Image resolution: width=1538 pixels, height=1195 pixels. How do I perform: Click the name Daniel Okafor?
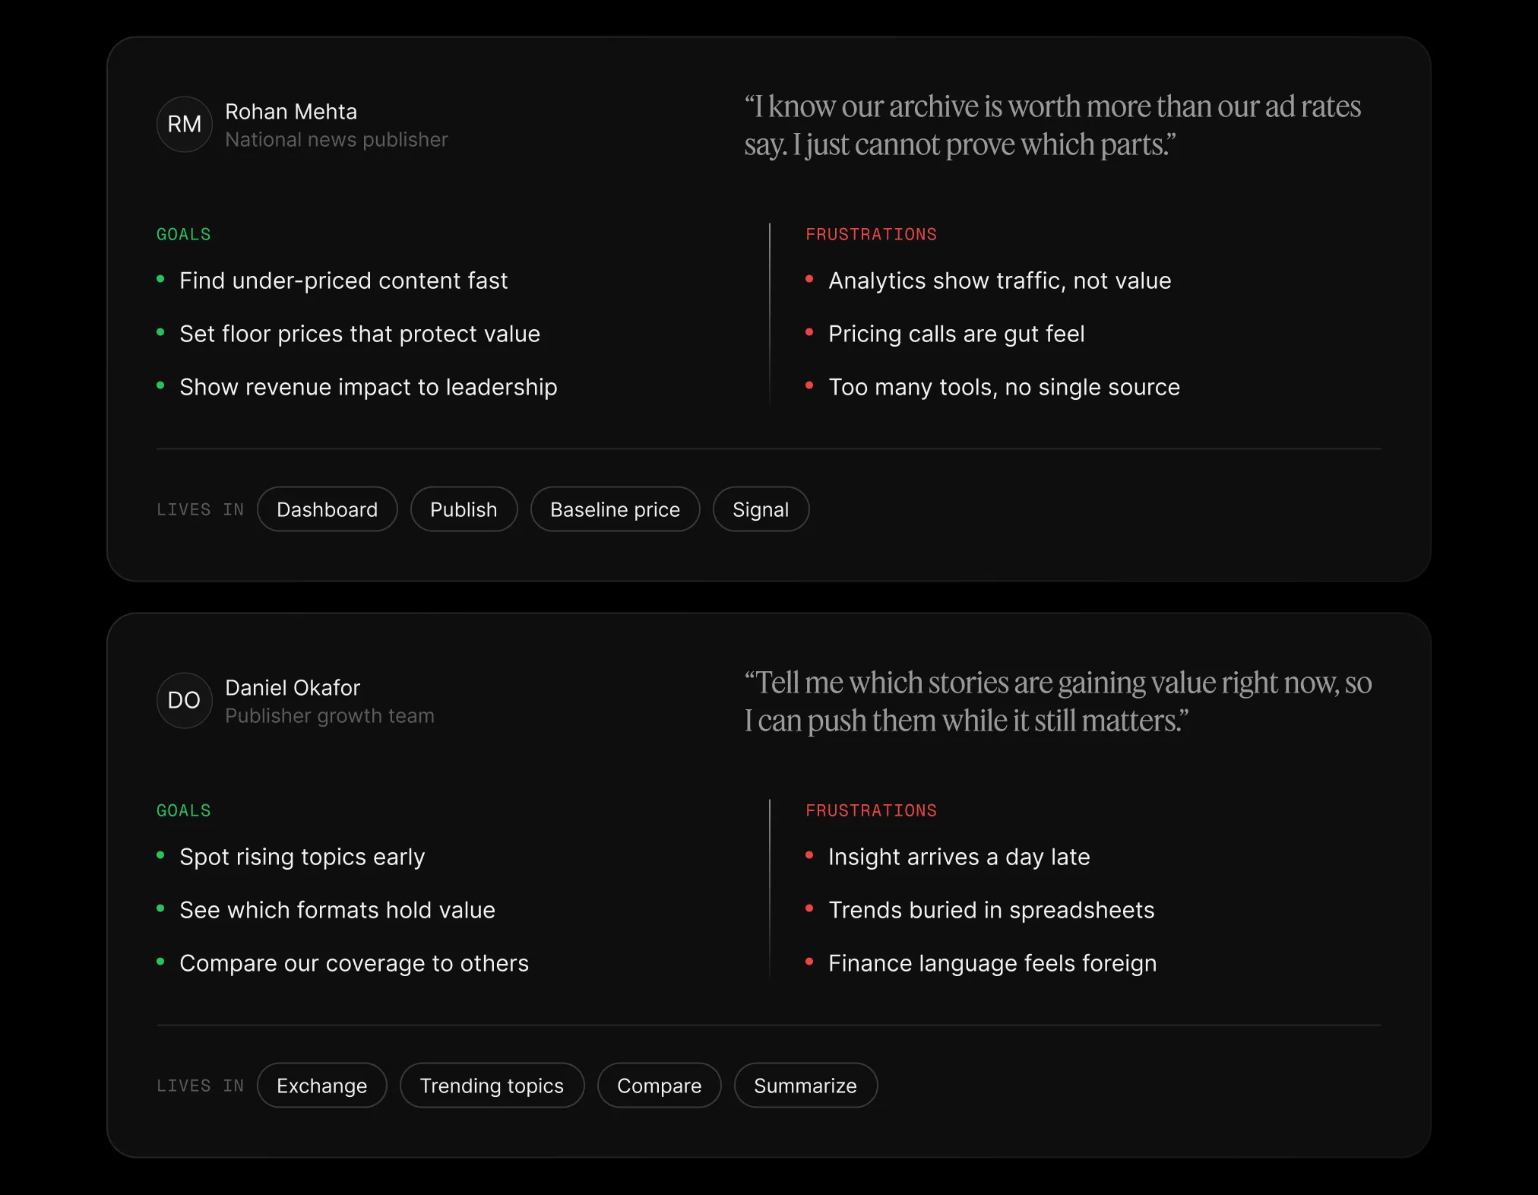[x=293, y=688]
